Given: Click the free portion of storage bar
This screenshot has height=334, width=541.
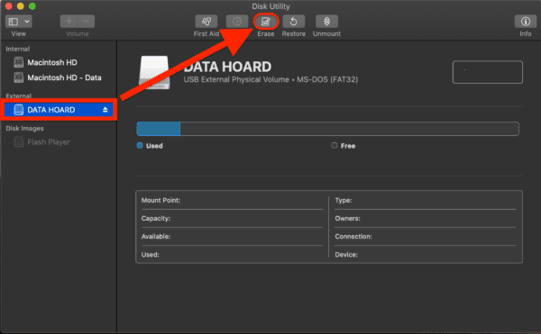Looking at the screenshot, I should coord(350,129).
